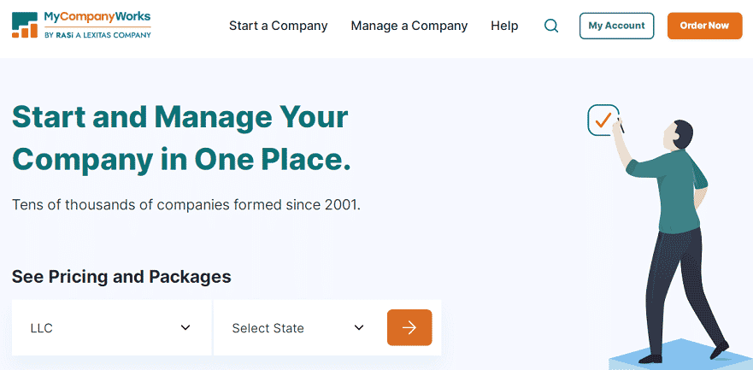Click the My Account button

616,26
